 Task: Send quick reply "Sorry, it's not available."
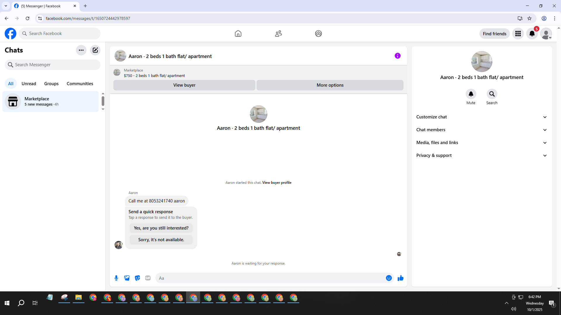pyautogui.click(x=161, y=240)
